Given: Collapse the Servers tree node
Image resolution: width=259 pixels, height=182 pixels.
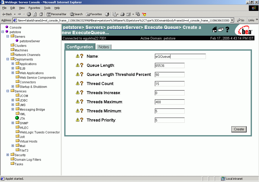Looking at the screenshot, I should pos(8,36).
